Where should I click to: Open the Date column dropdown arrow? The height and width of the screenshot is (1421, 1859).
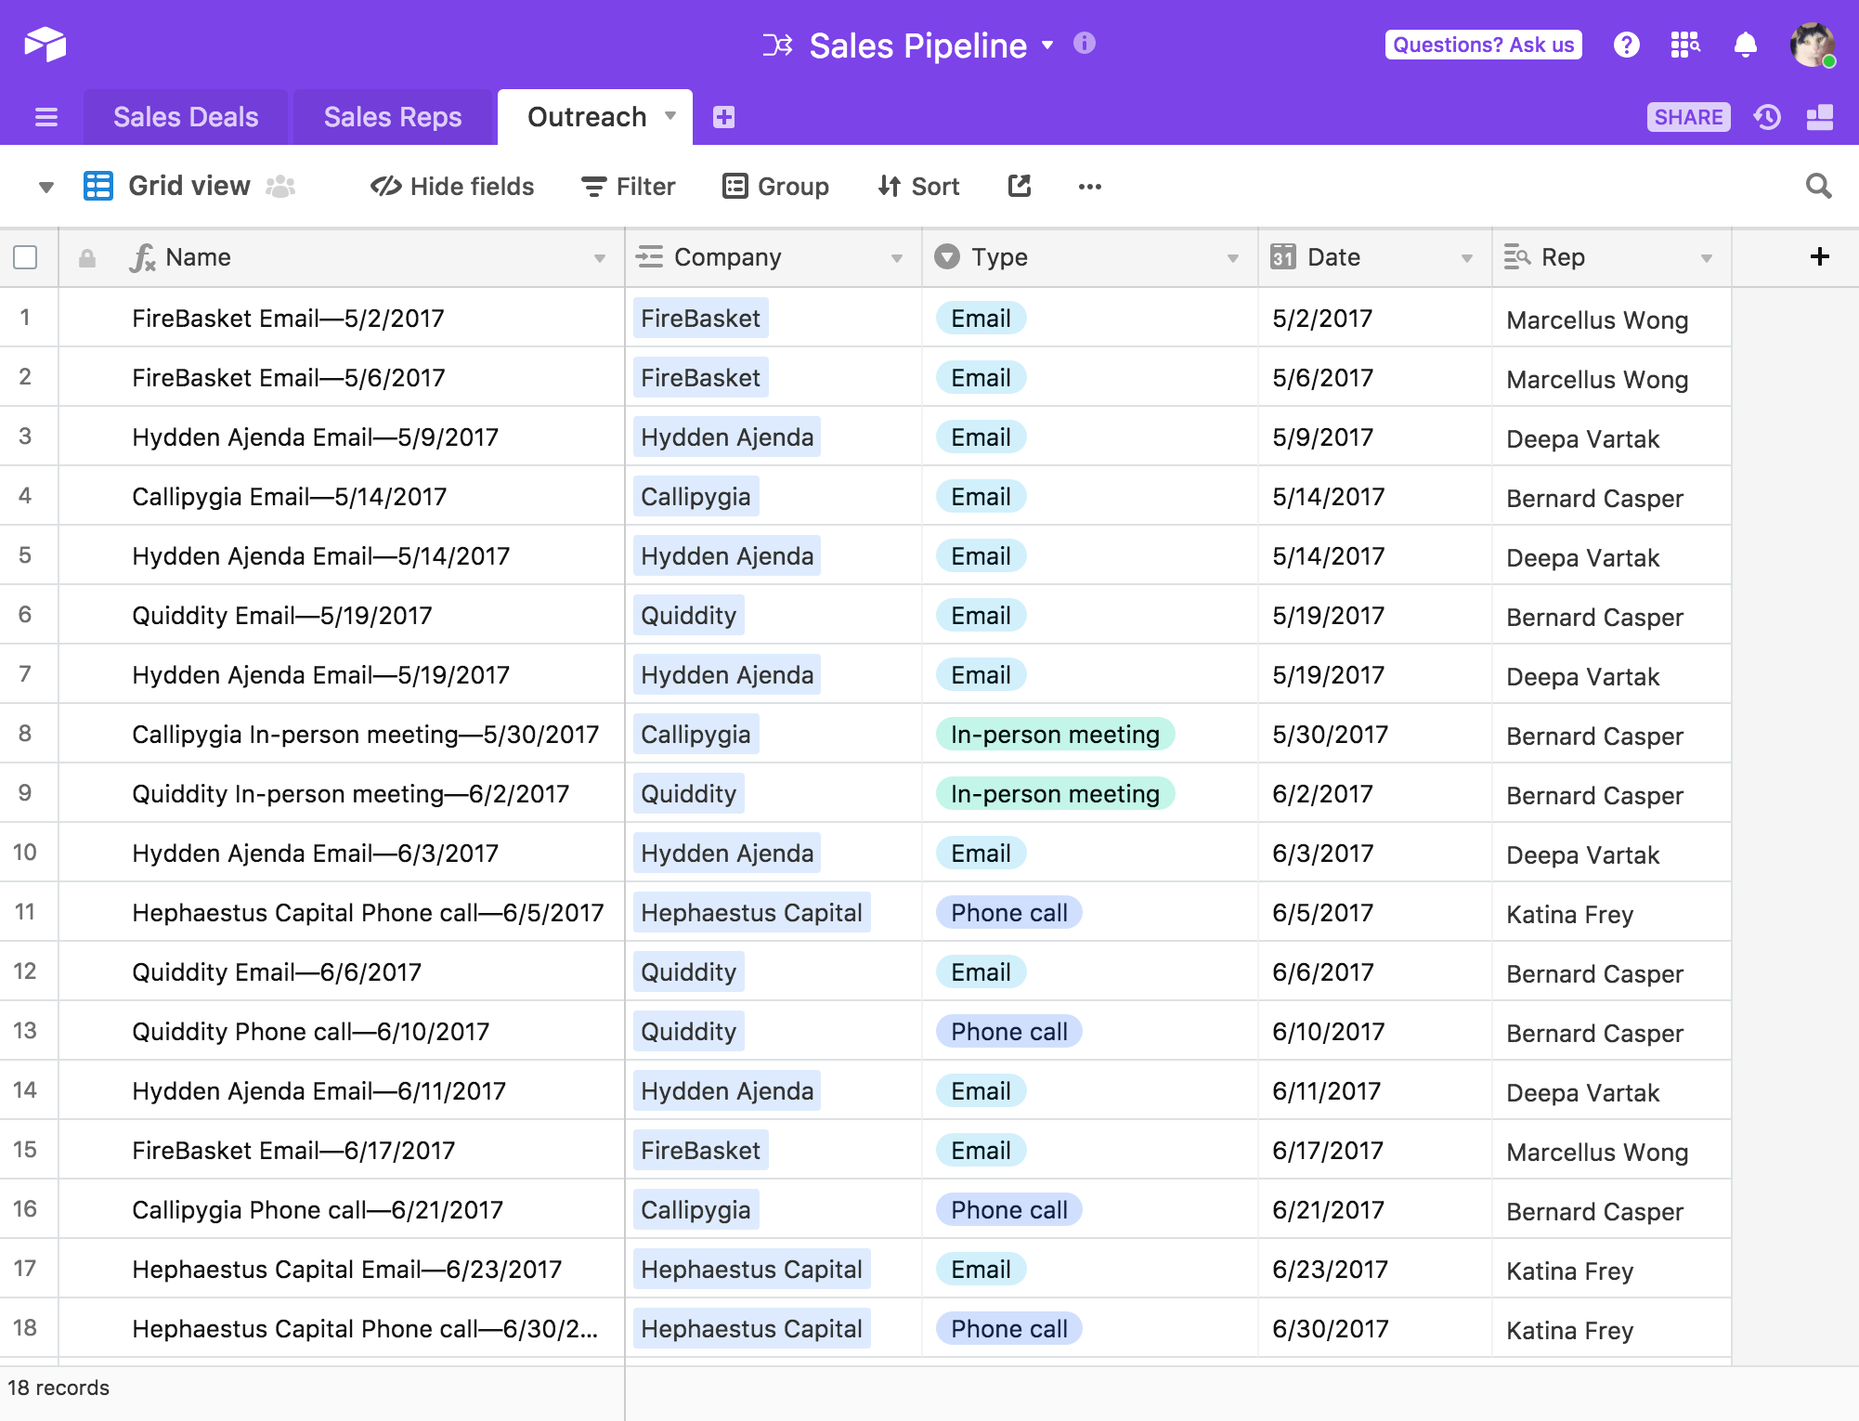pos(1467,258)
